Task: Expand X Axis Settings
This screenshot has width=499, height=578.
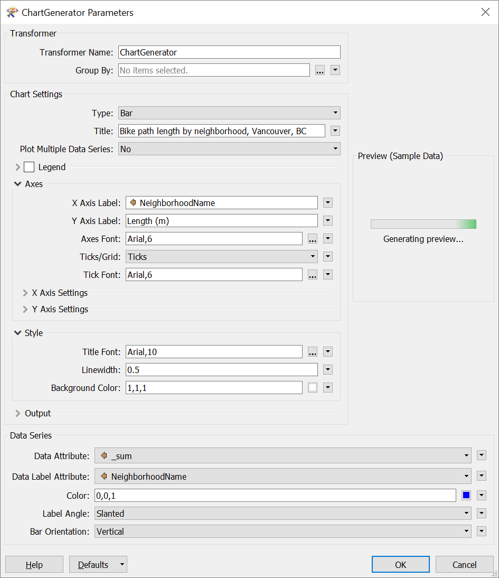Action: 25,293
